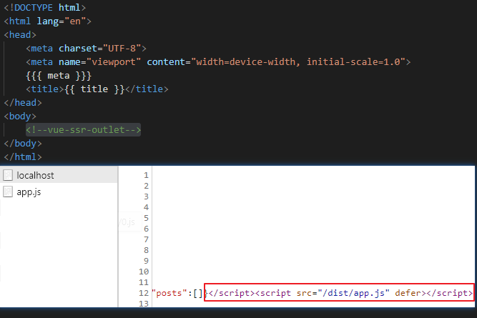Select the app.js request in the file list
477x318 pixels.
coord(59,192)
